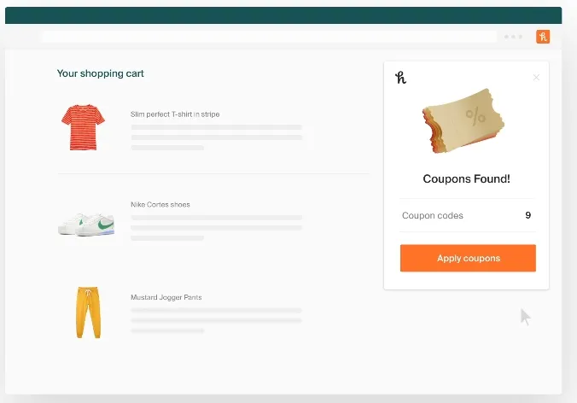The image size is (577, 403).
Task: Open the Nike Cortez shoes image
Action: (86, 225)
